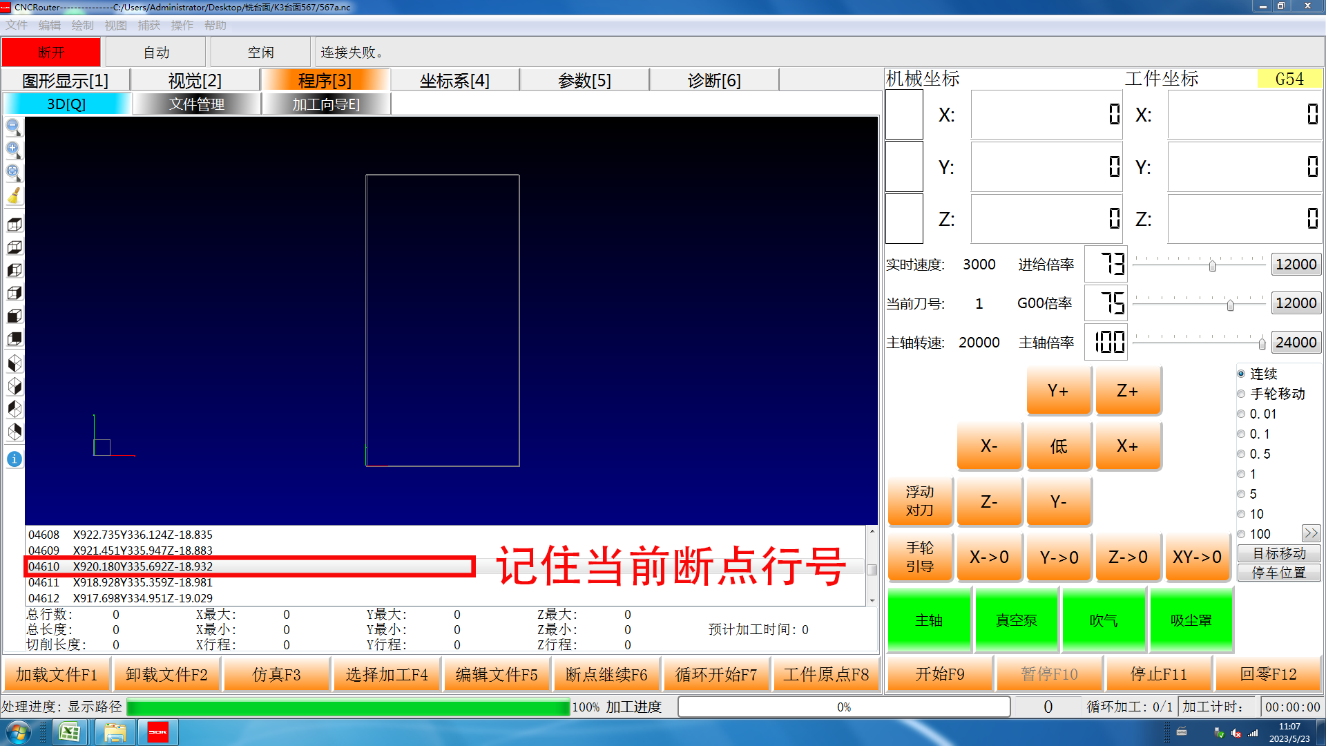The width and height of the screenshot is (1326, 746).
Task: Click the blue info icon in sidebar
Action: (x=14, y=459)
